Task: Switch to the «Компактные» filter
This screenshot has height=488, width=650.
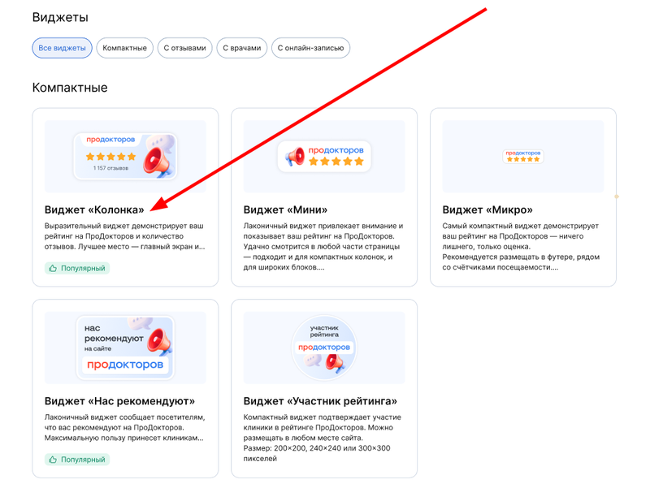Action: (x=125, y=48)
